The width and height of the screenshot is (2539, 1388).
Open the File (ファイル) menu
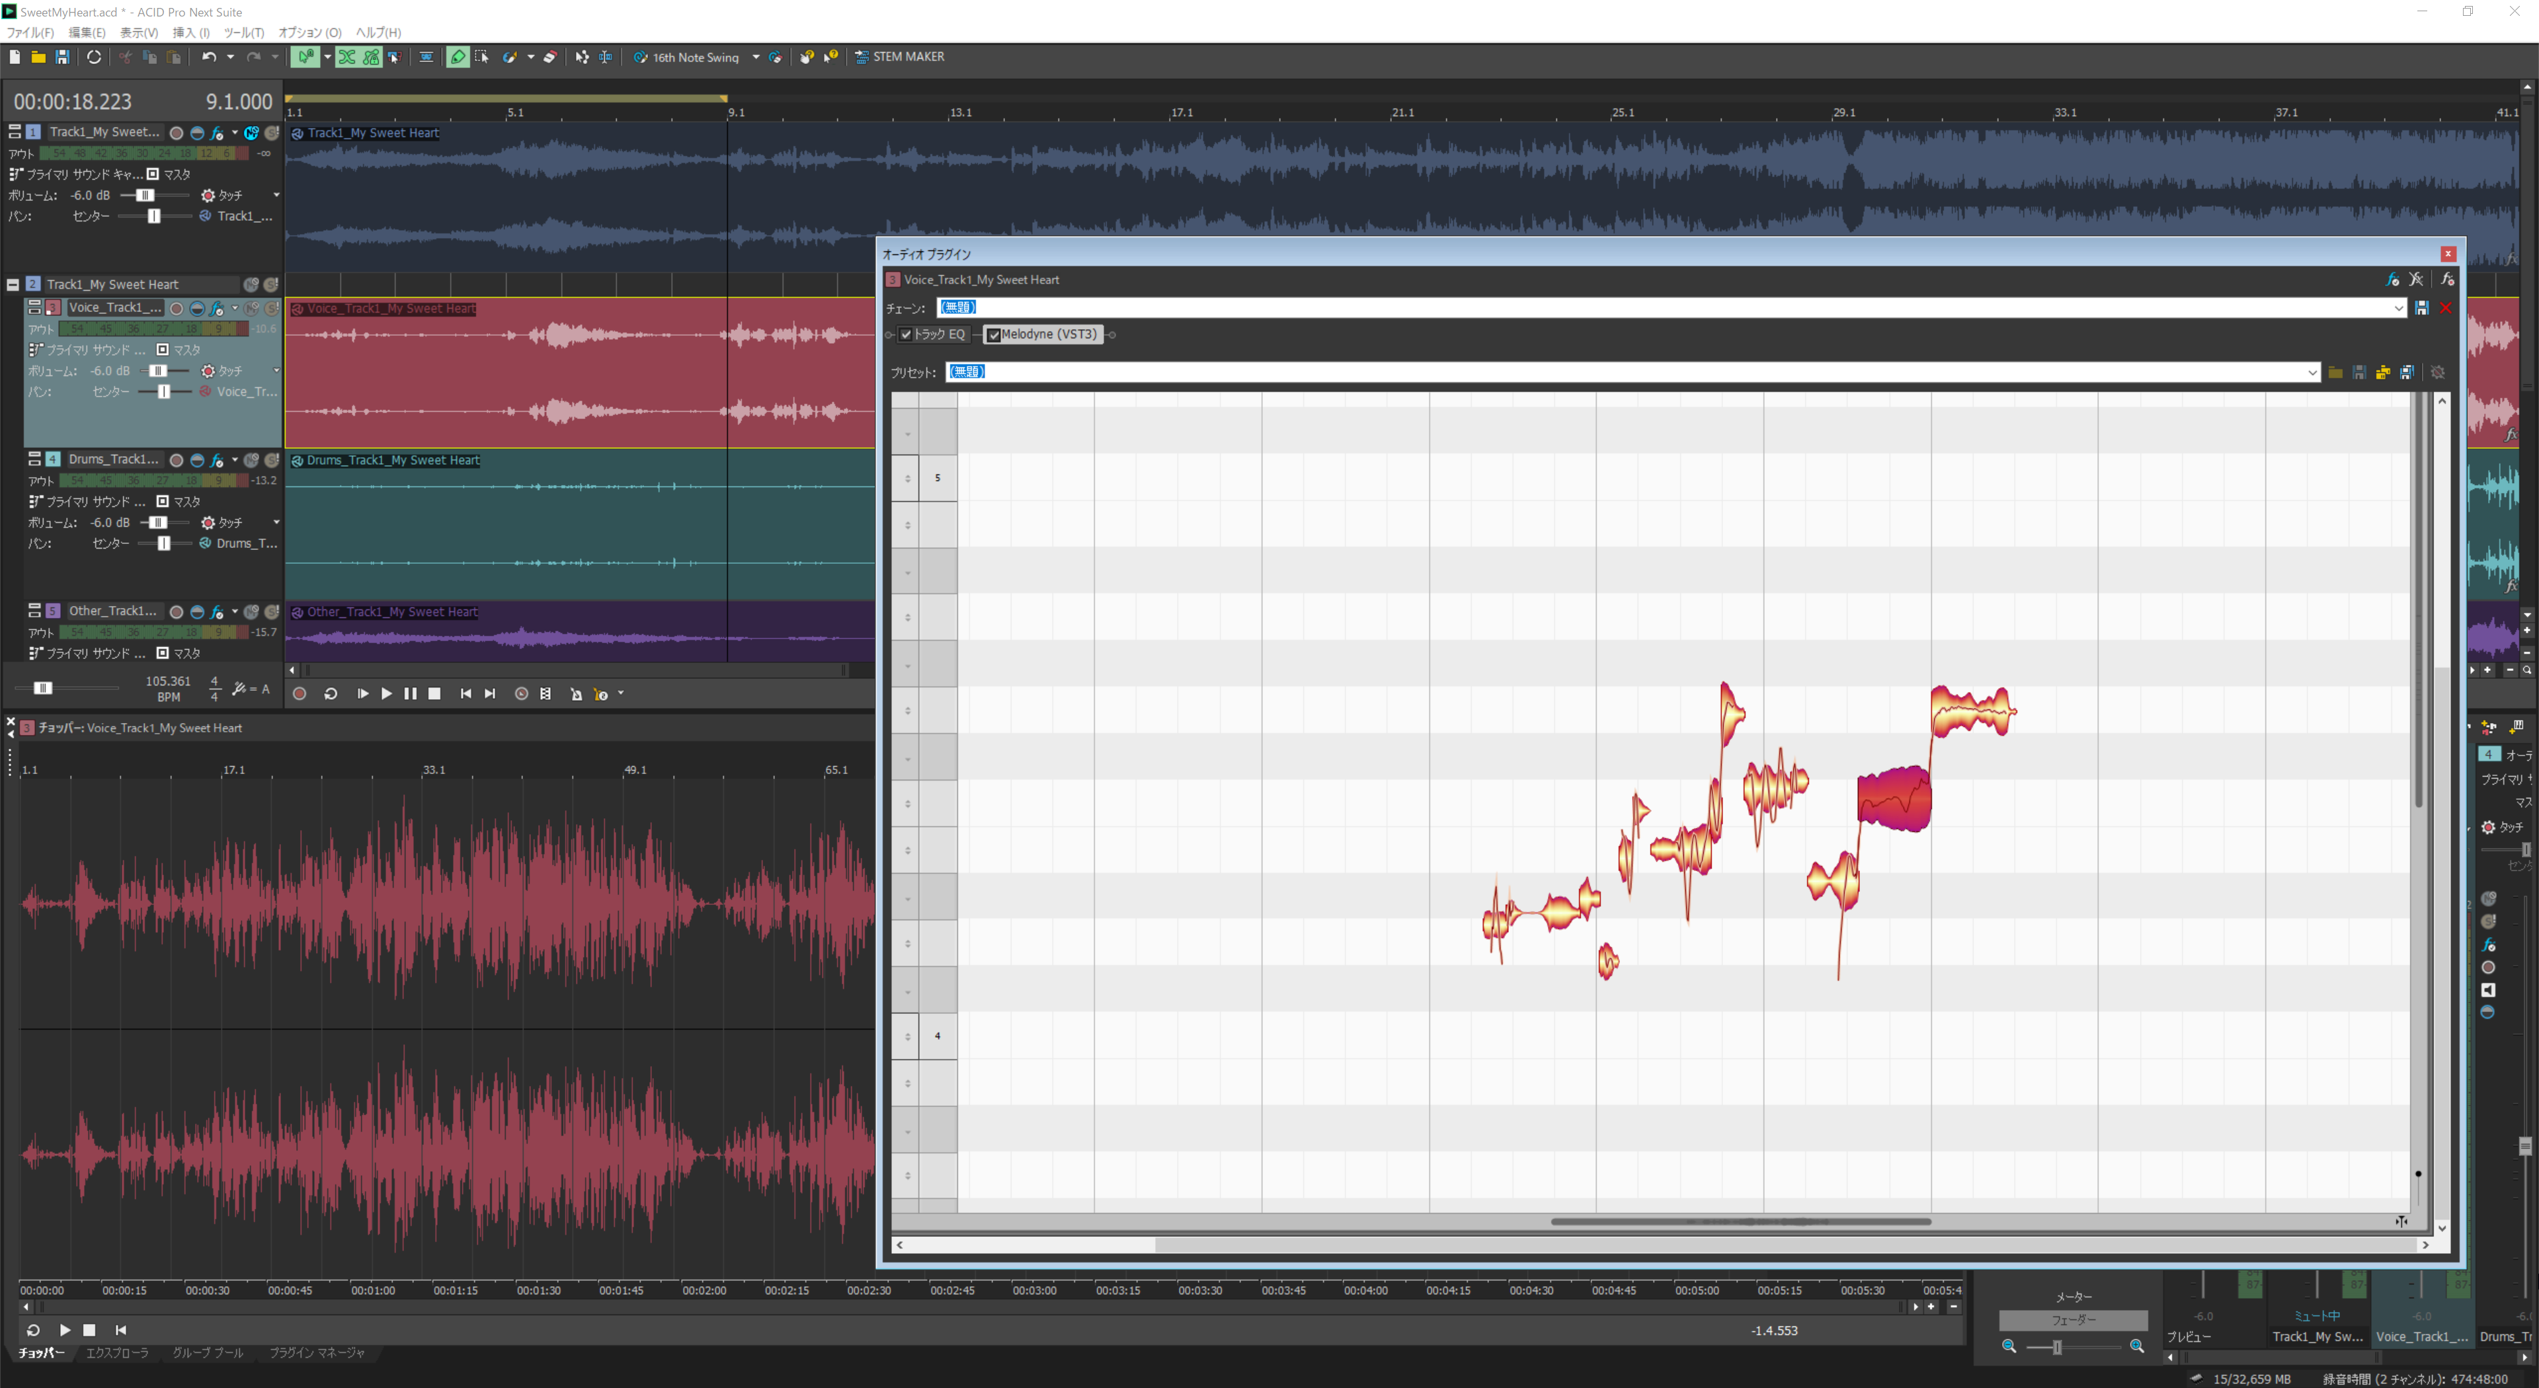(30, 32)
